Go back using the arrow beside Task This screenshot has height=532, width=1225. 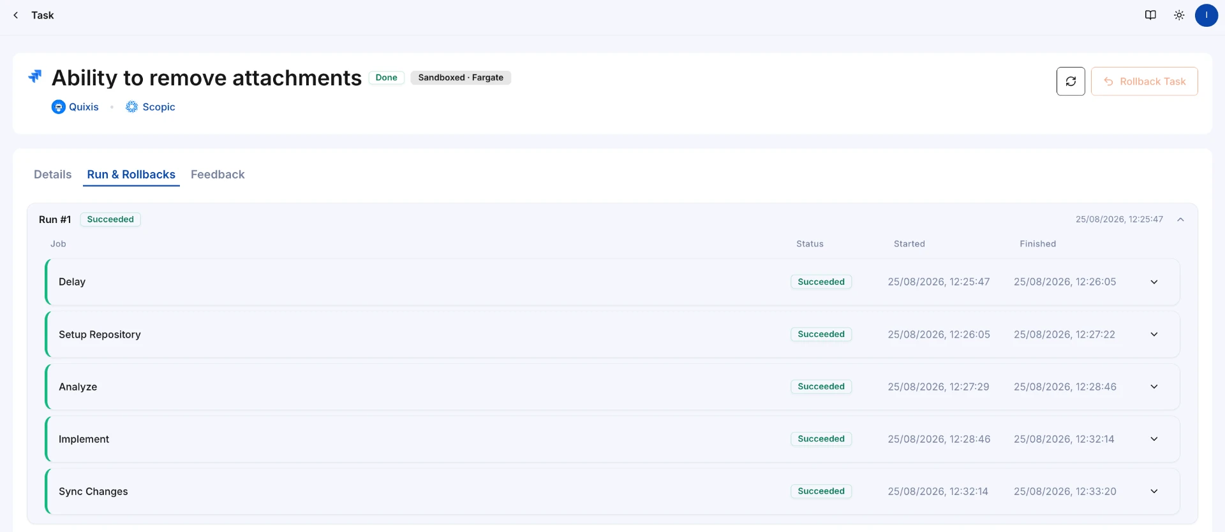click(15, 15)
